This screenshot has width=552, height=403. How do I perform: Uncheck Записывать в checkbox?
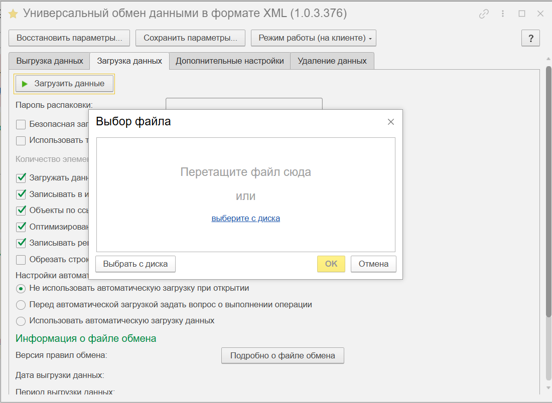click(x=21, y=194)
